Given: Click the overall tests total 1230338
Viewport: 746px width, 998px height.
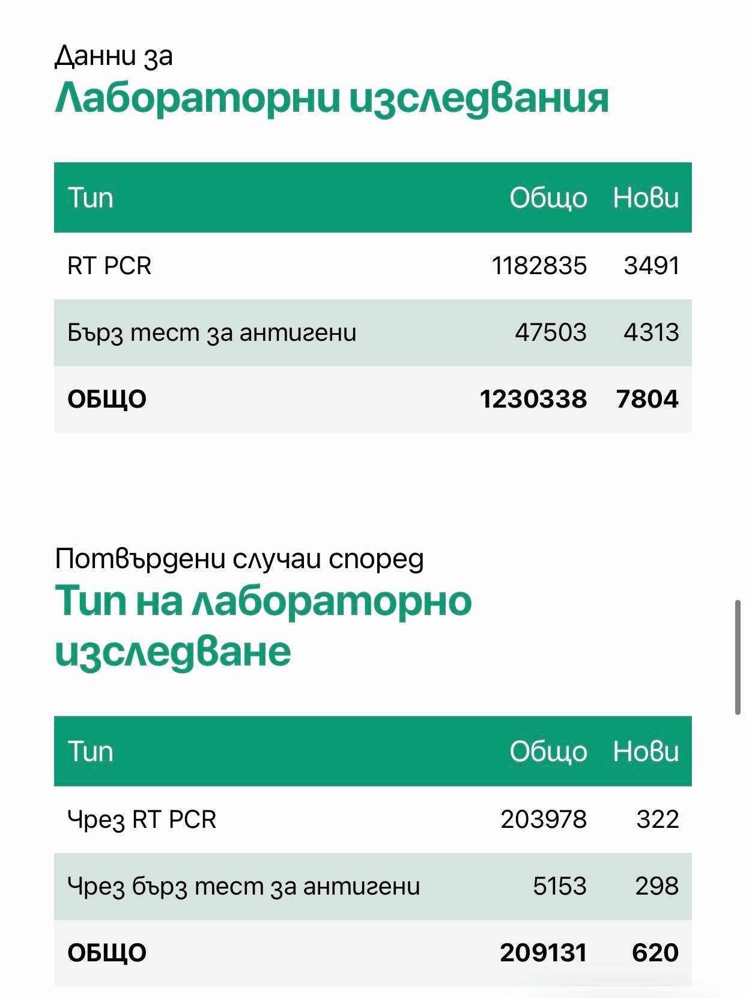Looking at the screenshot, I should [x=533, y=399].
